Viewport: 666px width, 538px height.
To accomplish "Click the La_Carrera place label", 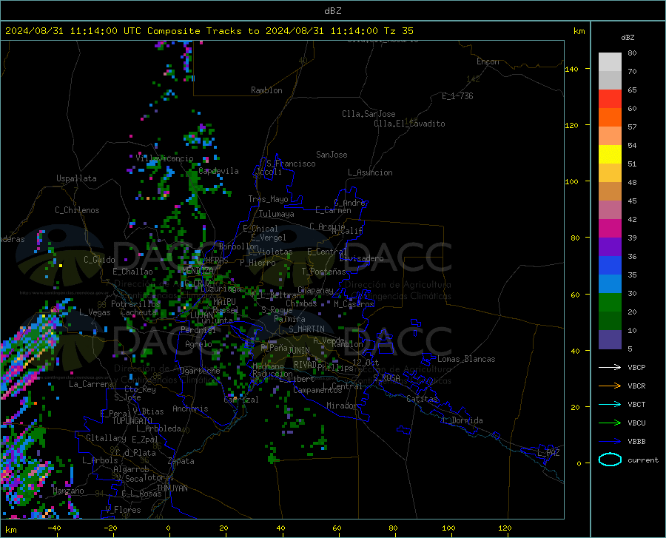I will [91, 384].
